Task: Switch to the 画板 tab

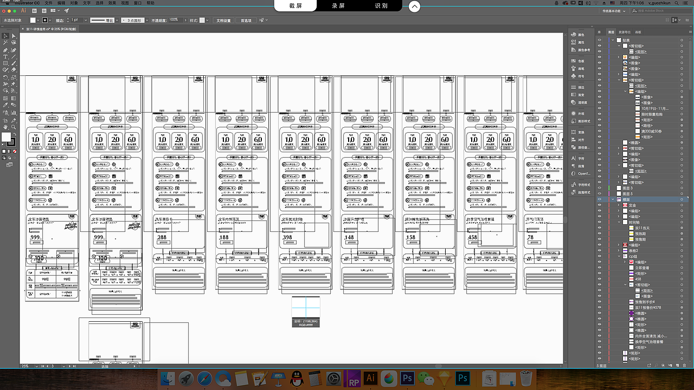Action: click(638, 32)
